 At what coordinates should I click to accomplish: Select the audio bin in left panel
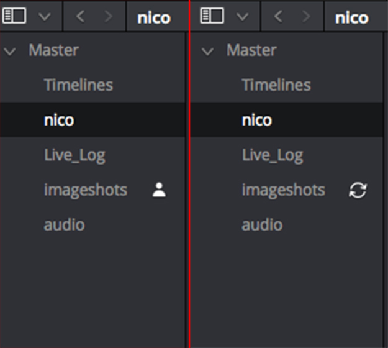pos(64,224)
